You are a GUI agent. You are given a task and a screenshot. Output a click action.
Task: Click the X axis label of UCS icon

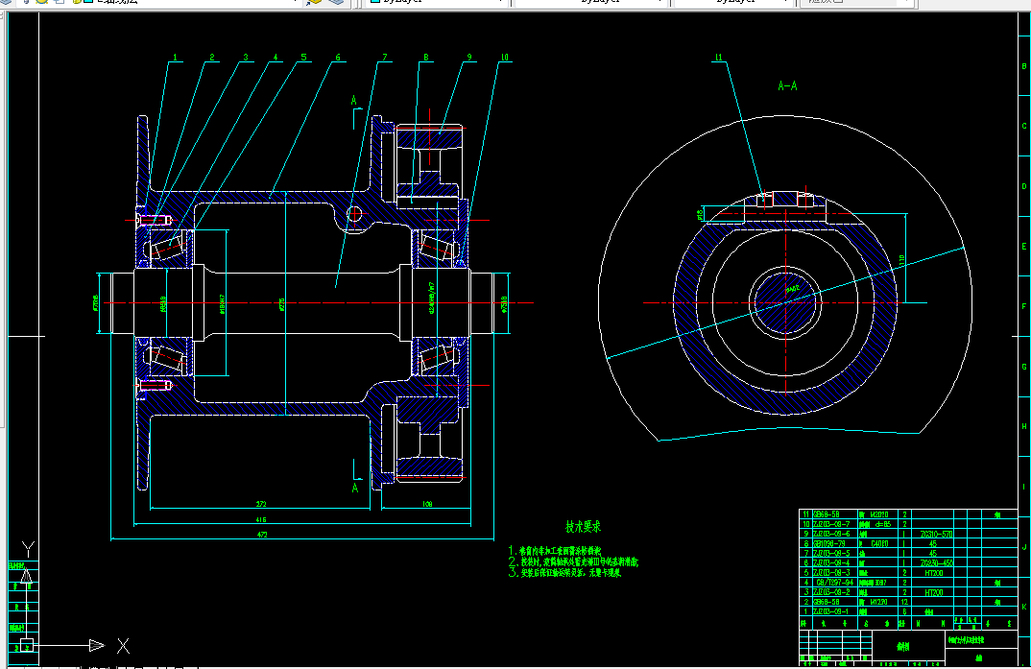123,646
